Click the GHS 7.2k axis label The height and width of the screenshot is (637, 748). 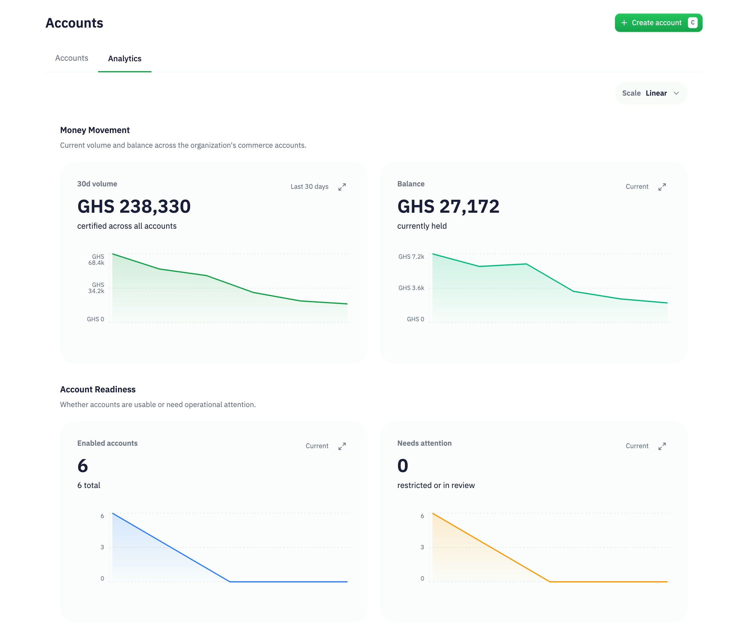click(x=411, y=257)
